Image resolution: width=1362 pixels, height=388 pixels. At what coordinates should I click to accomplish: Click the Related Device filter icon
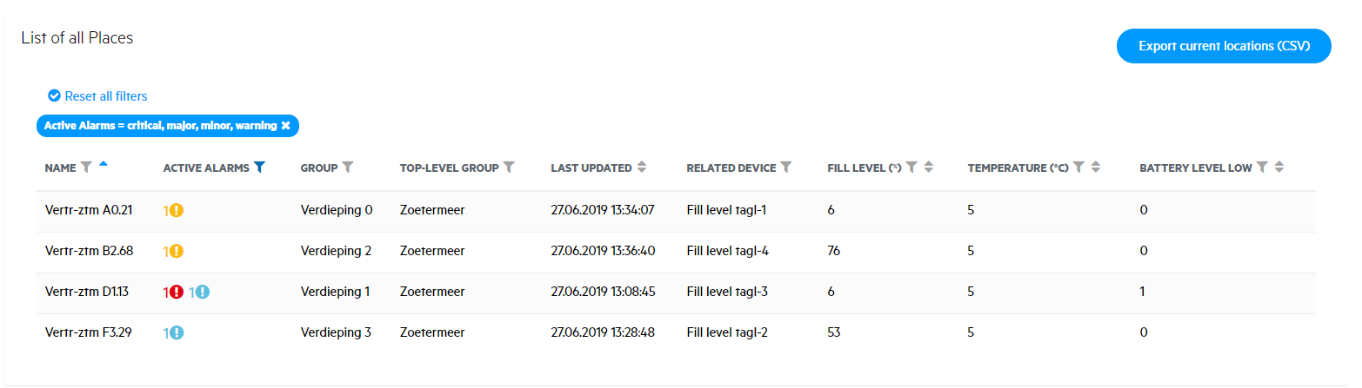pyautogui.click(x=785, y=168)
